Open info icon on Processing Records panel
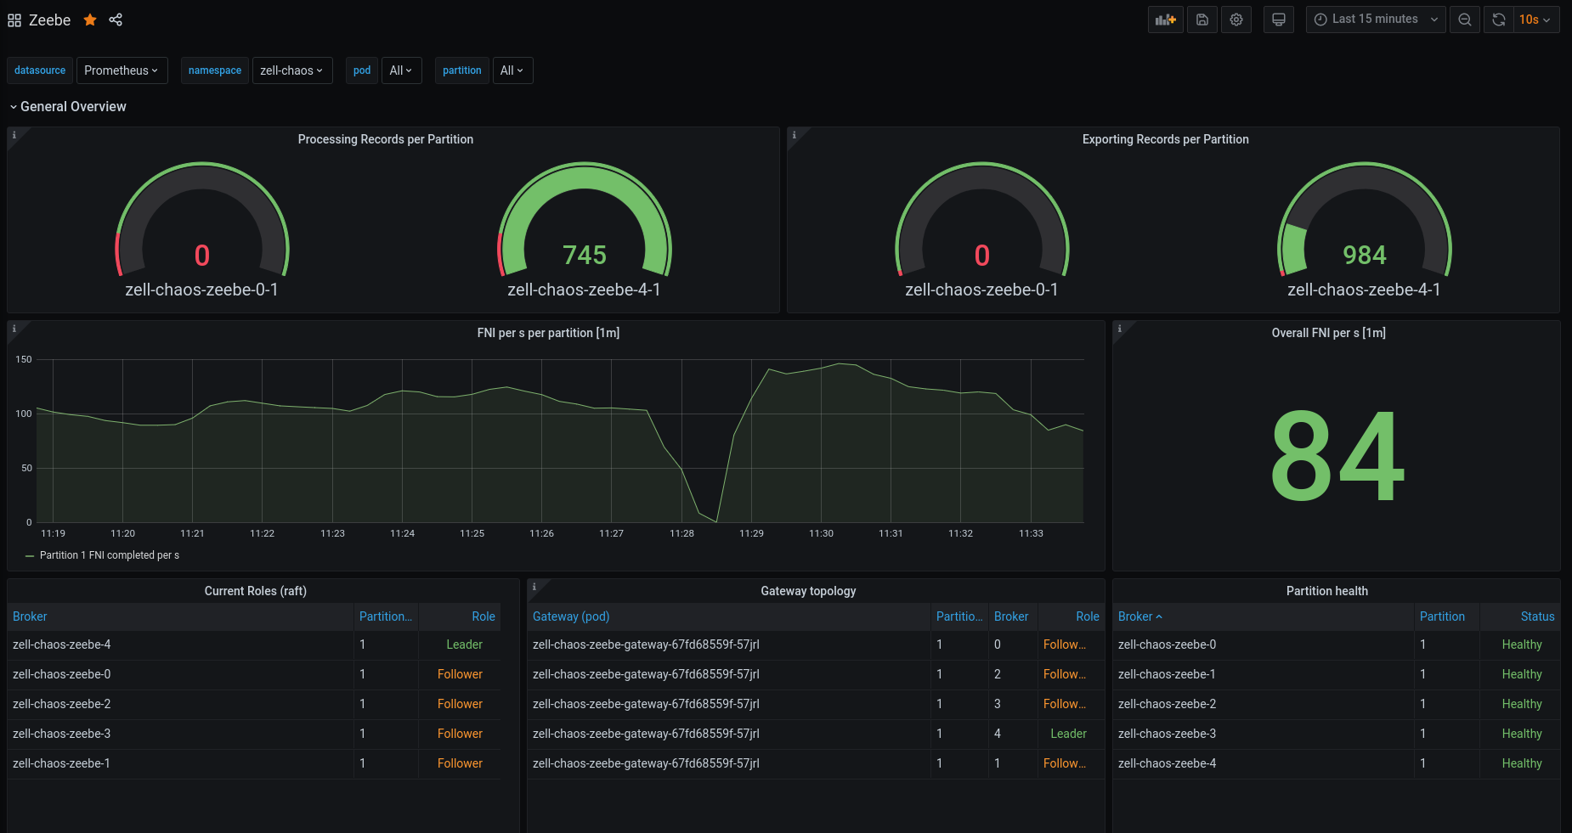The image size is (1572, 833). (14, 134)
